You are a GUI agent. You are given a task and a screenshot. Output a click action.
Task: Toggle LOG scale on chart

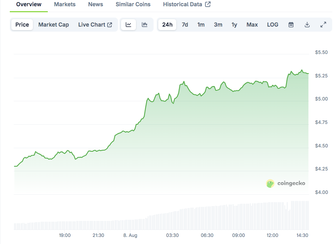[273, 25]
